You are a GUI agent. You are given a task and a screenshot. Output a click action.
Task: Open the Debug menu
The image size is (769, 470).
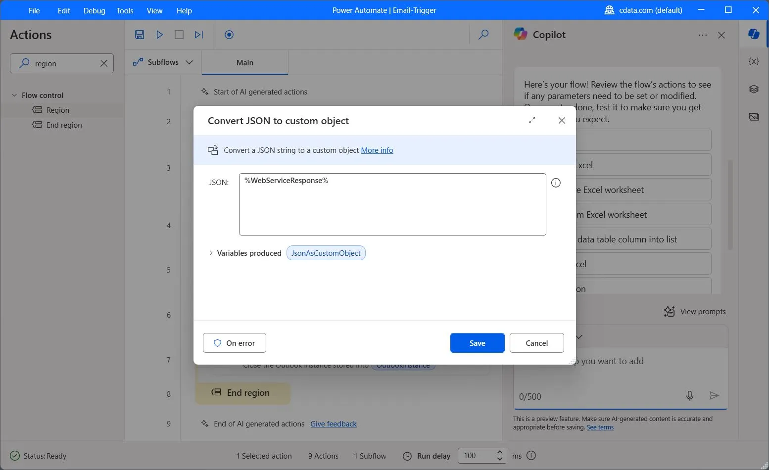pos(94,10)
